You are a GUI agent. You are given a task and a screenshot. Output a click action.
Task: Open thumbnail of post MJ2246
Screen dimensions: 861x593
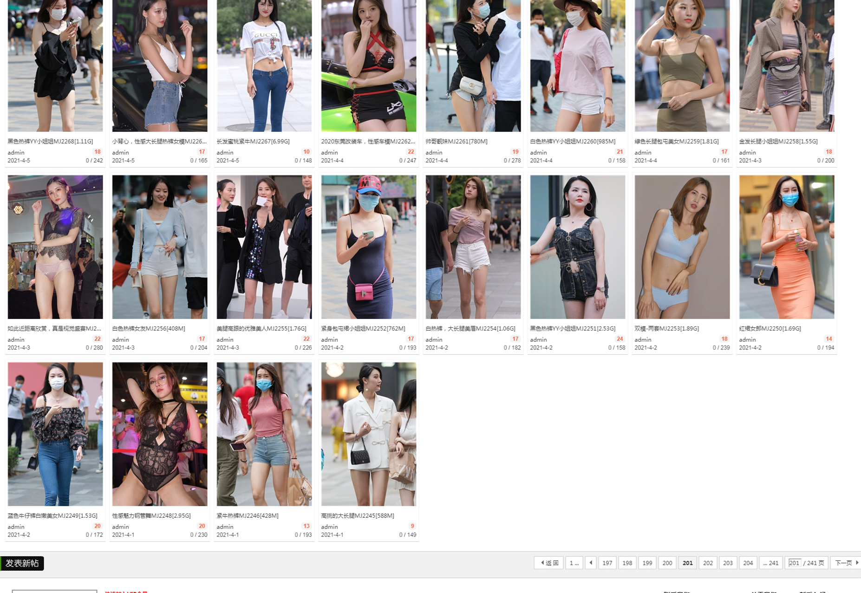(x=264, y=434)
